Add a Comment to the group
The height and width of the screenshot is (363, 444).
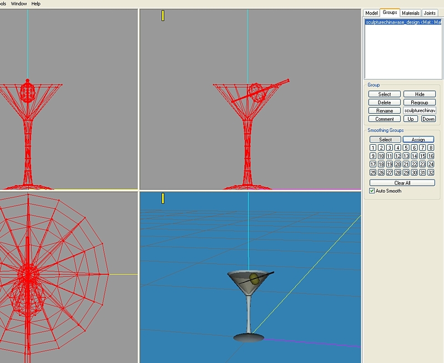pos(385,119)
